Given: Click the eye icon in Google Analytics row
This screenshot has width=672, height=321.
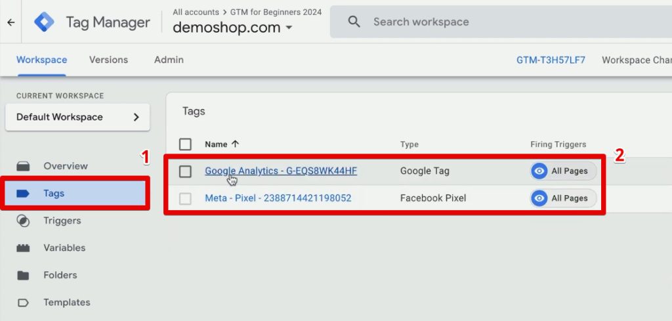Looking at the screenshot, I should [x=539, y=171].
